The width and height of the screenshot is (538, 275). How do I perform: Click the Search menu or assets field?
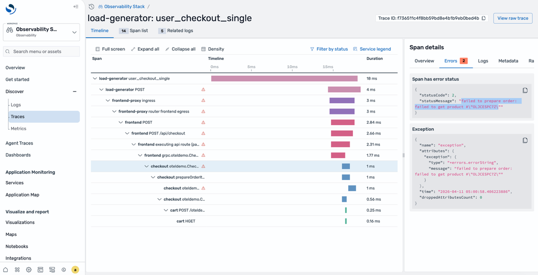click(41, 51)
